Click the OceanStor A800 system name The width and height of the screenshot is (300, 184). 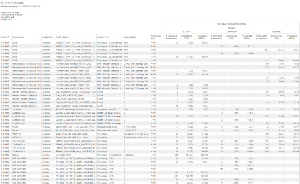63,155
